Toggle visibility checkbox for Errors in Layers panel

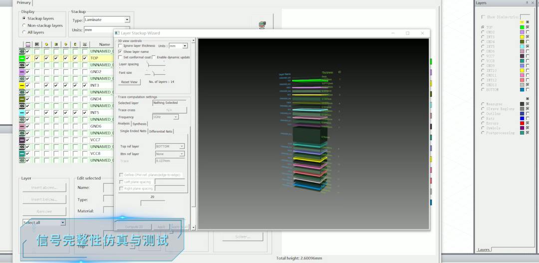[x=528, y=123]
